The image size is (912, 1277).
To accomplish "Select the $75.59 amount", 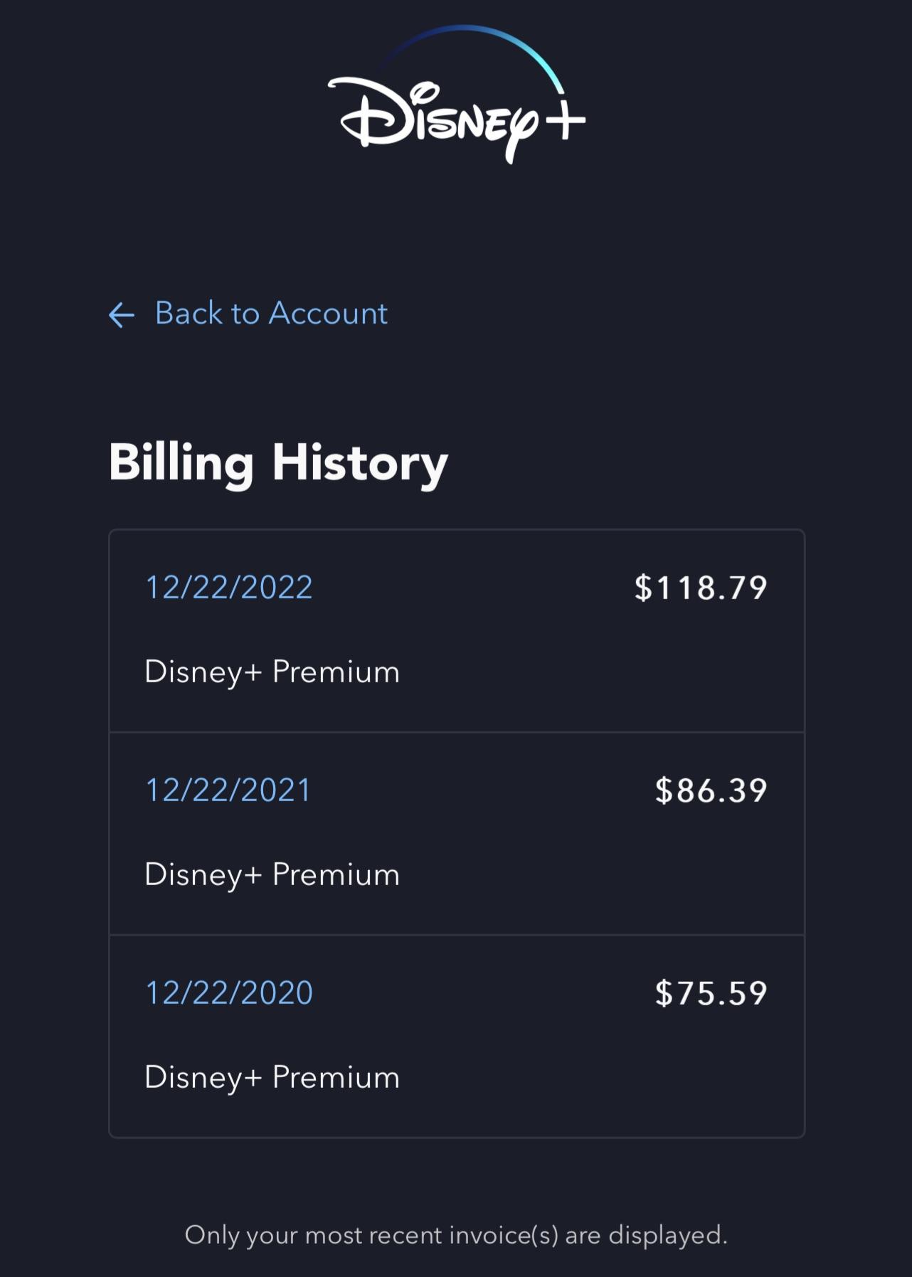I will click(711, 992).
